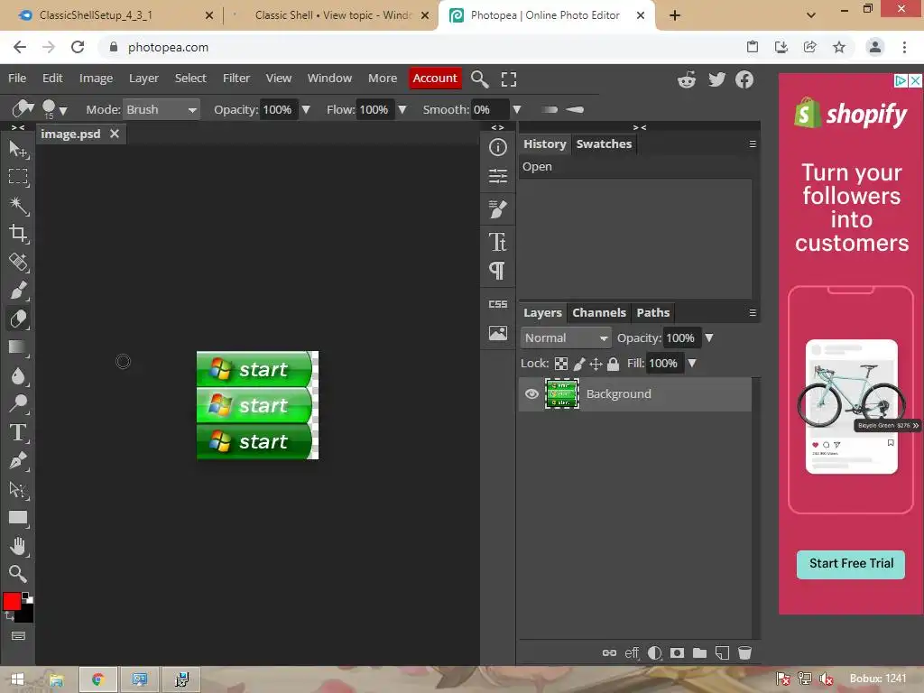
Task: Open the eraser Mode dropdown
Action: click(161, 109)
